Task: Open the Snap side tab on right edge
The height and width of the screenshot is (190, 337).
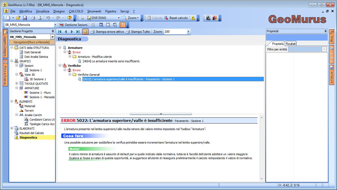Action: tap(332, 36)
